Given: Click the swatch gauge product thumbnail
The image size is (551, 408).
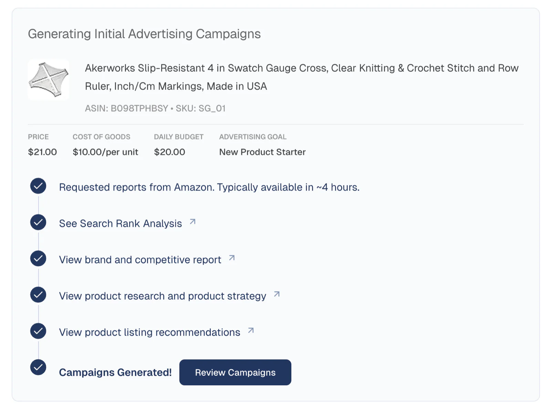Looking at the screenshot, I should pyautogui.click(x=49, y=80).
